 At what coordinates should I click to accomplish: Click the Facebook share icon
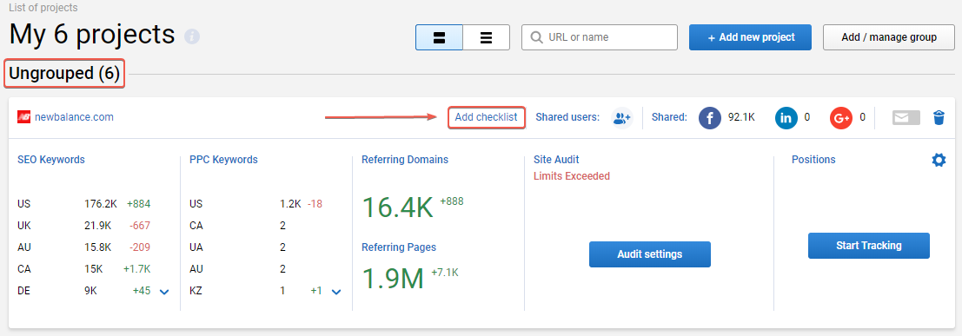710,118
